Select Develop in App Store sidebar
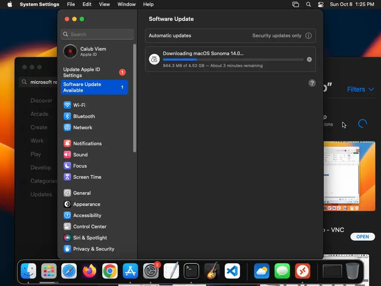381x286 pixels. coord(41,168)
